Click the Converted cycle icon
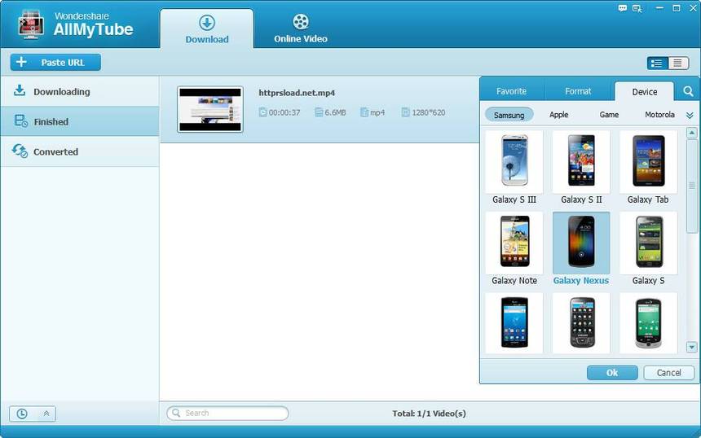The image size is (701, 438). (20, 151)
